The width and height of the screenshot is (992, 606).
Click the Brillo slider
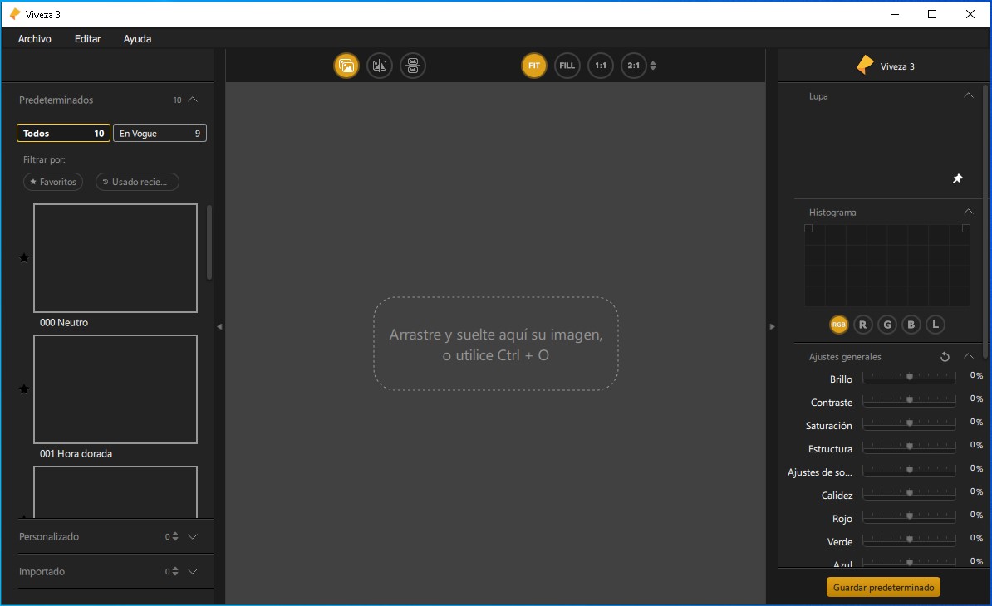click(909, 377)
